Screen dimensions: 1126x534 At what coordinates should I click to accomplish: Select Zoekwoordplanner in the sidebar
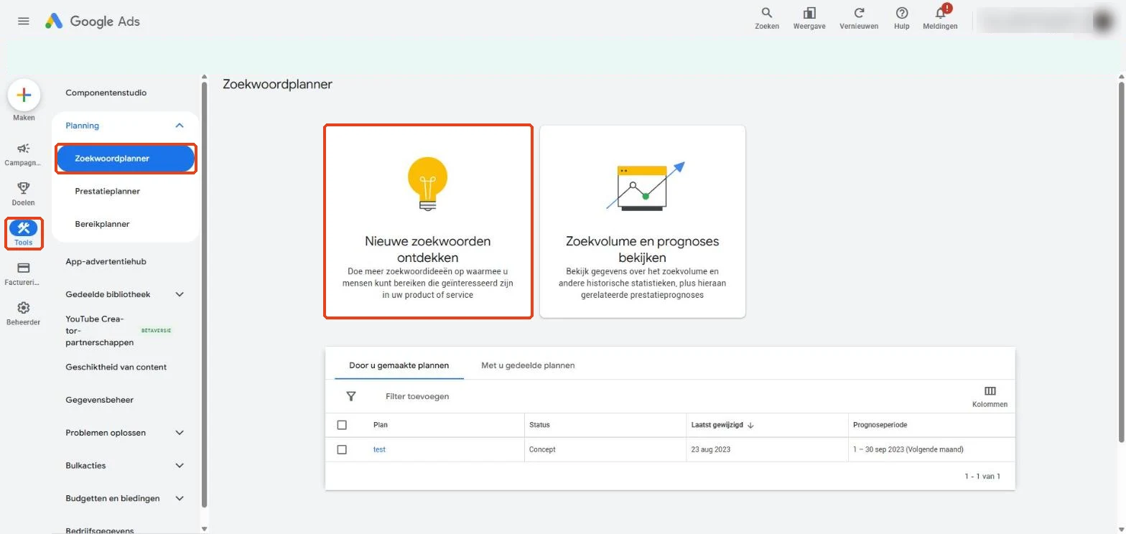pos(126,159)
